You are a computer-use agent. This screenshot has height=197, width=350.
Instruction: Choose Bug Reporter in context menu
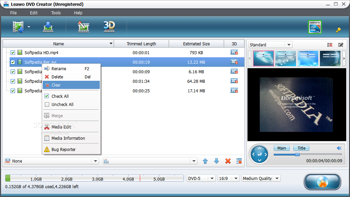(71, 149)
